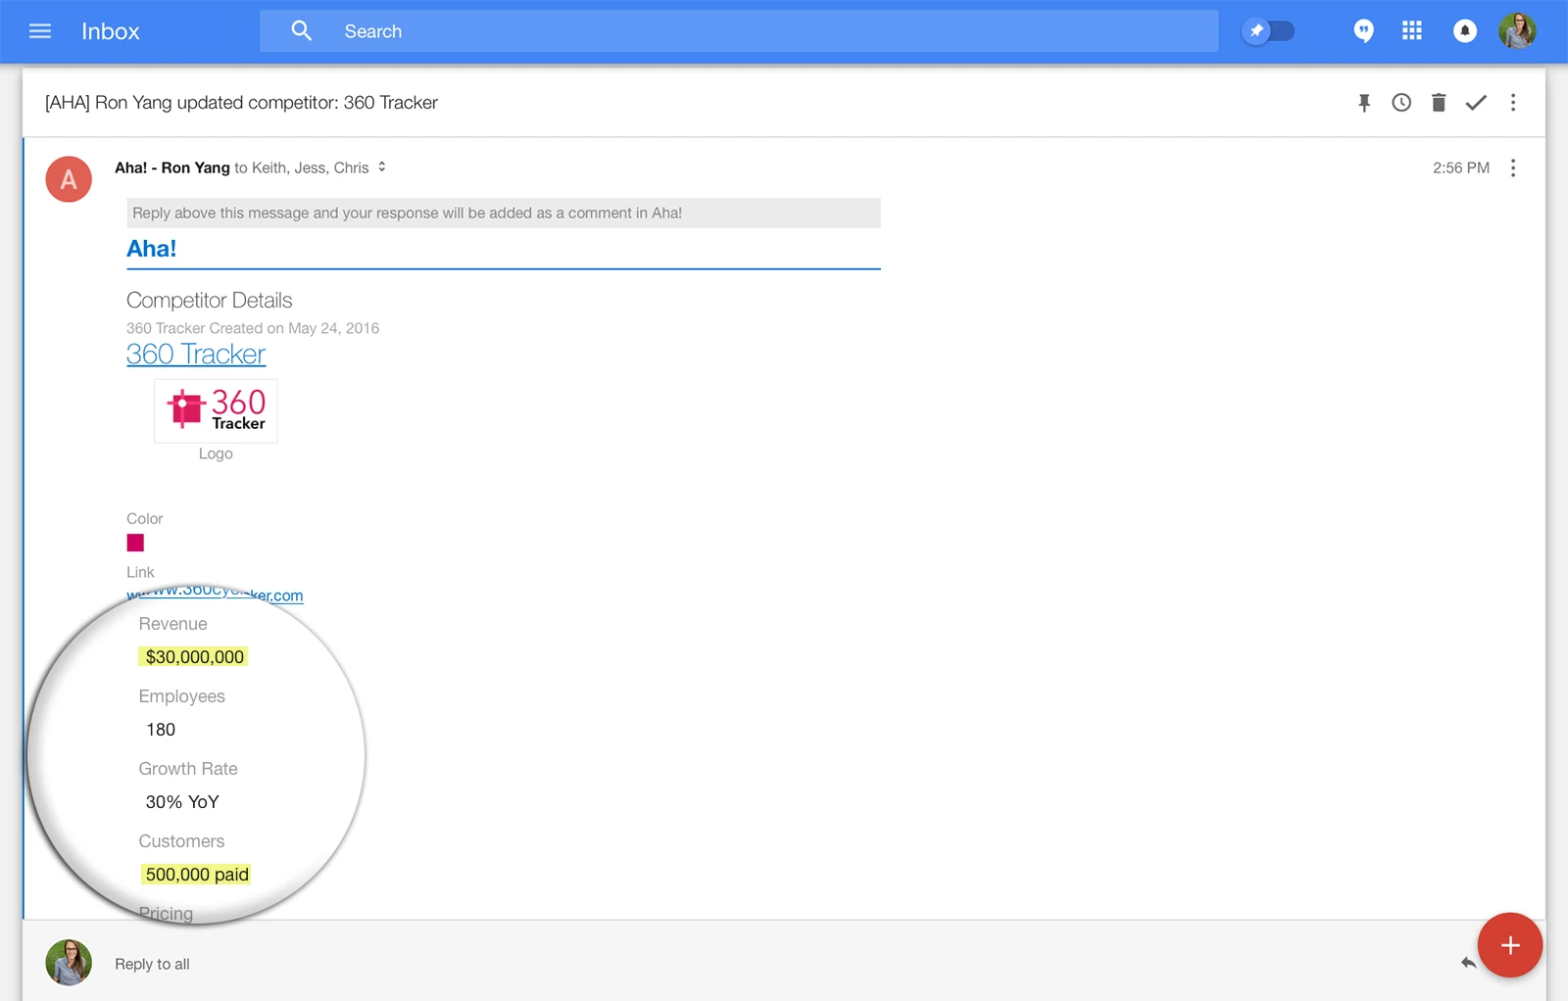Click the Created on May 24, 2016 text
1568x1001 pixels.
(294, 328)
